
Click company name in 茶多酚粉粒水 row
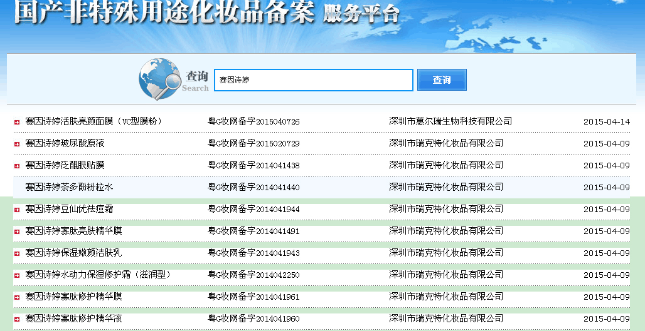446,186
